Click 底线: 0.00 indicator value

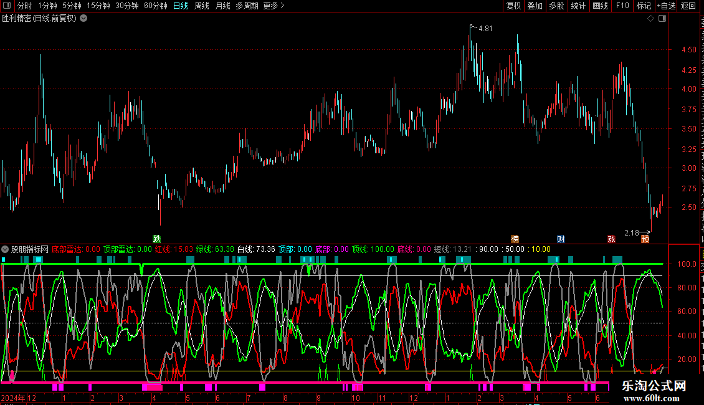coord(414,249)
